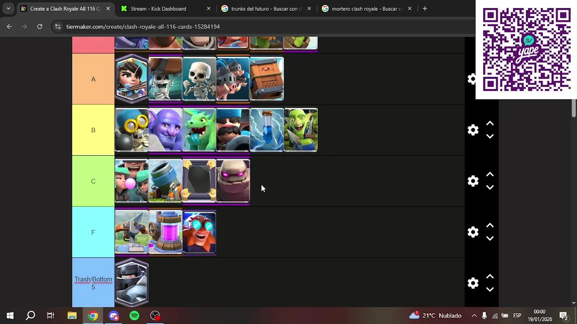Open notifications center icon
This screenshot has width=577, height=324.
563,315
